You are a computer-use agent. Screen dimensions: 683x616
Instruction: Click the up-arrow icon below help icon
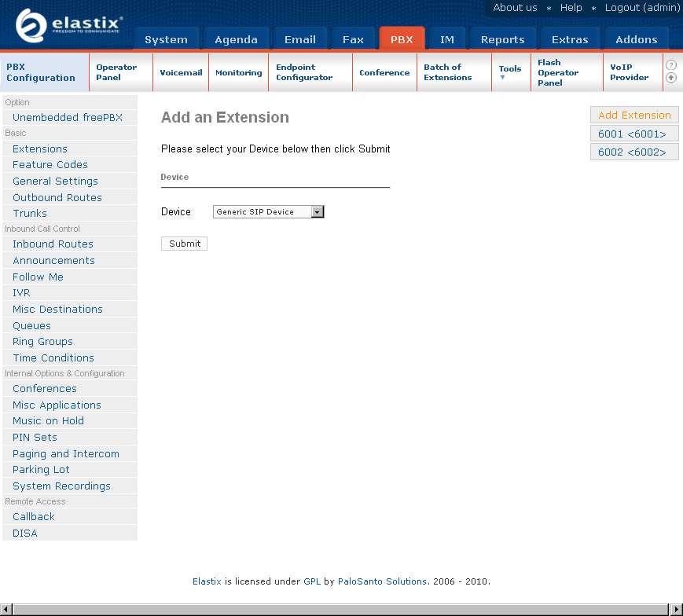(670, 78)
